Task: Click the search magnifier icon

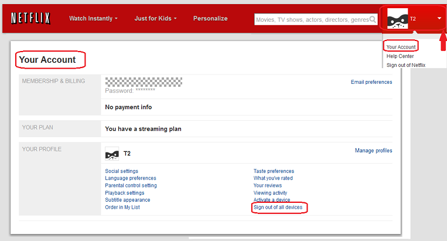Action: pos(373,19)
